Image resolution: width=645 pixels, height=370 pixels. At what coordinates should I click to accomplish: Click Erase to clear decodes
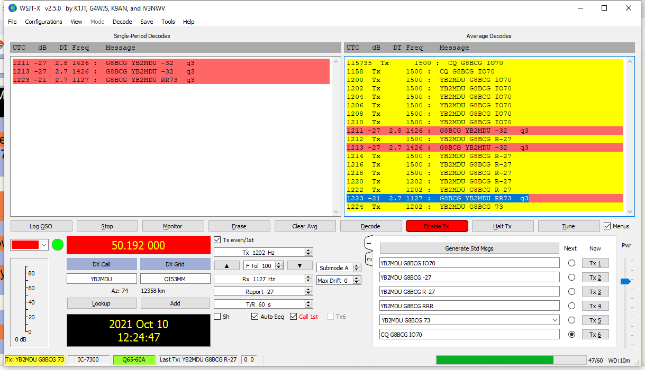[239, 226]
